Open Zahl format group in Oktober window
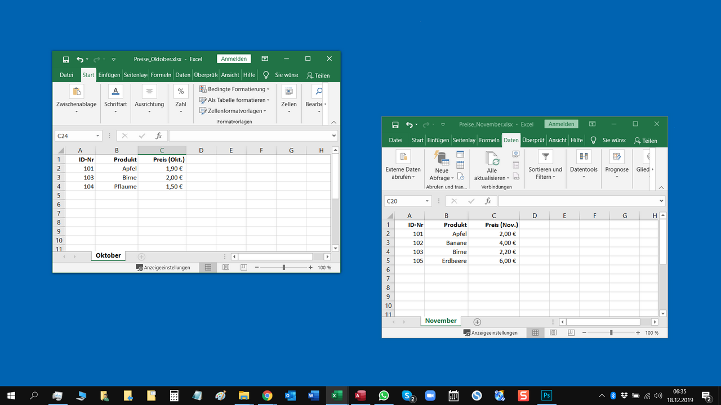The width and height of the screenshot is (721, 405). coord(180,98)
